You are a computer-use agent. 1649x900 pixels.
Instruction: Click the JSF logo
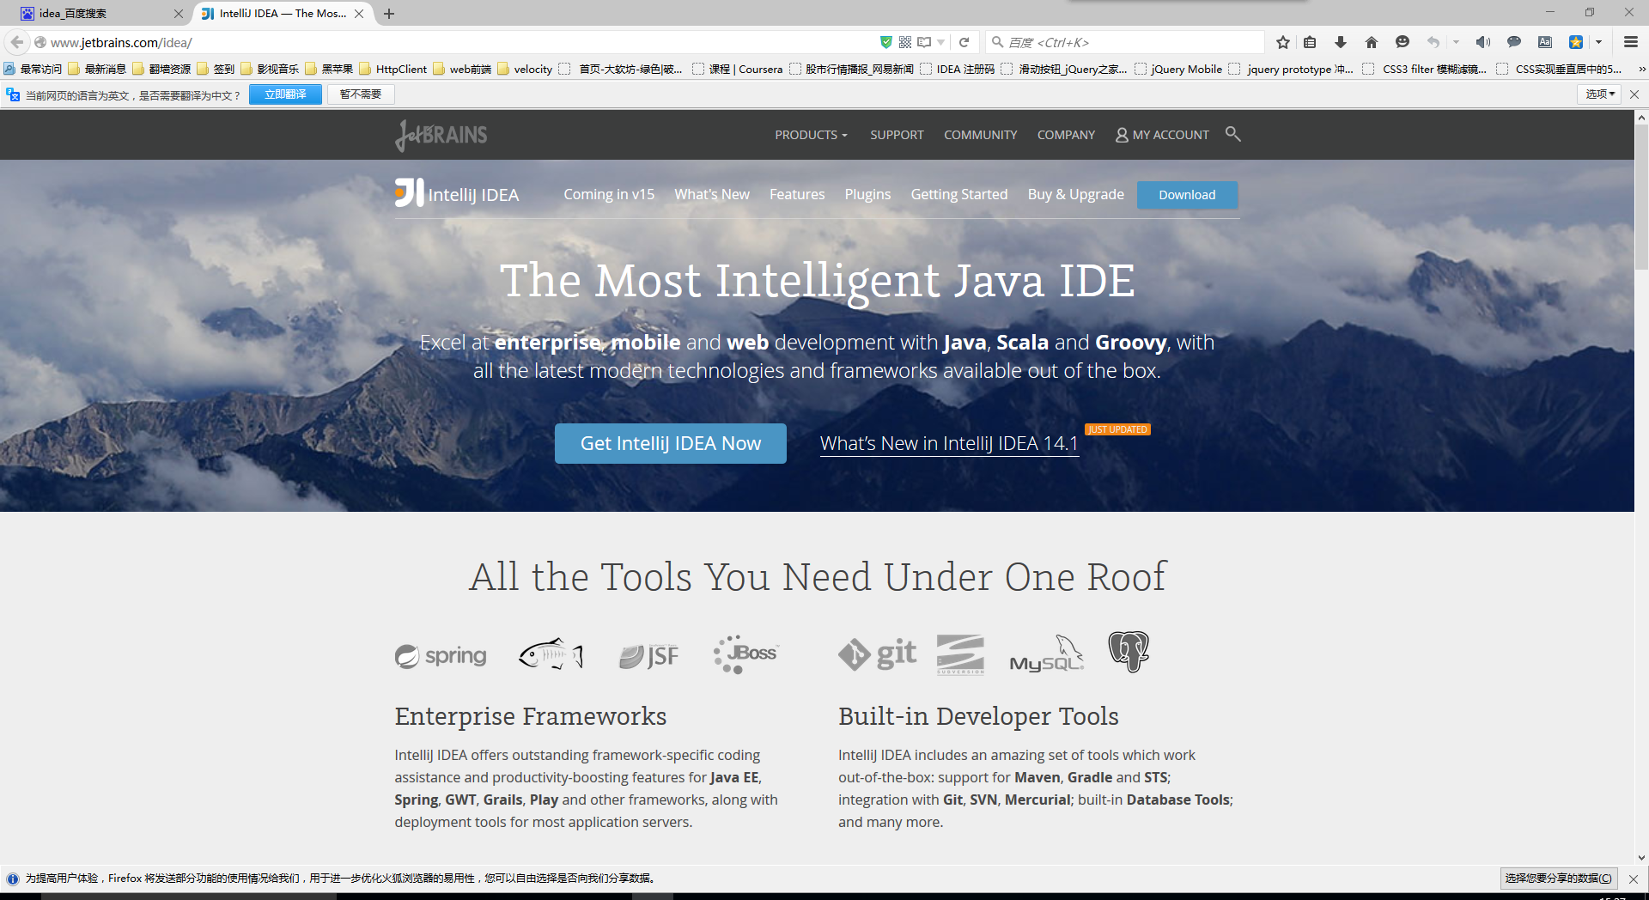pyautogui.click(x=649, y=656)
